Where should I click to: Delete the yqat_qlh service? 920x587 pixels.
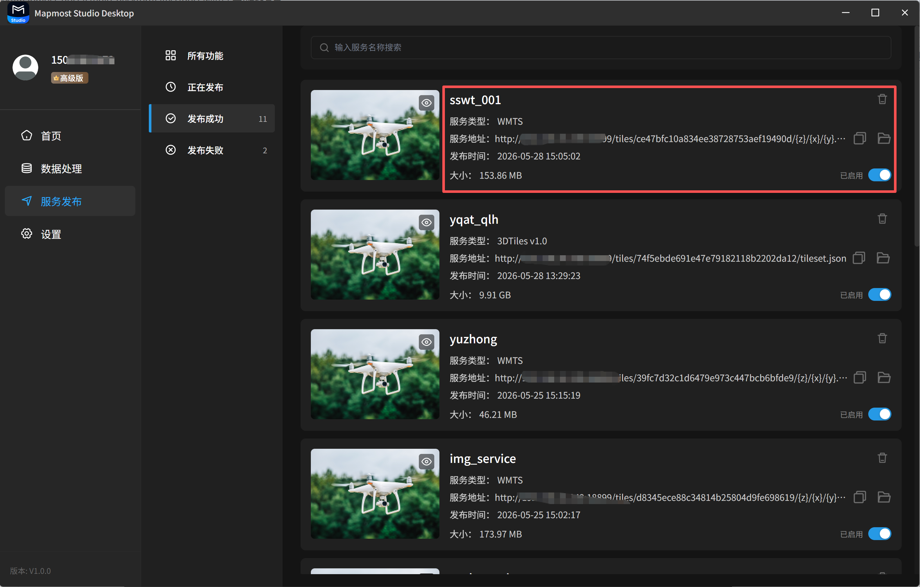click(x=882, y=219)
